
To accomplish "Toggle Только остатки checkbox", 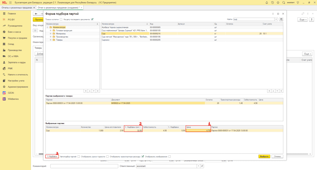I will tap(61, 19).
